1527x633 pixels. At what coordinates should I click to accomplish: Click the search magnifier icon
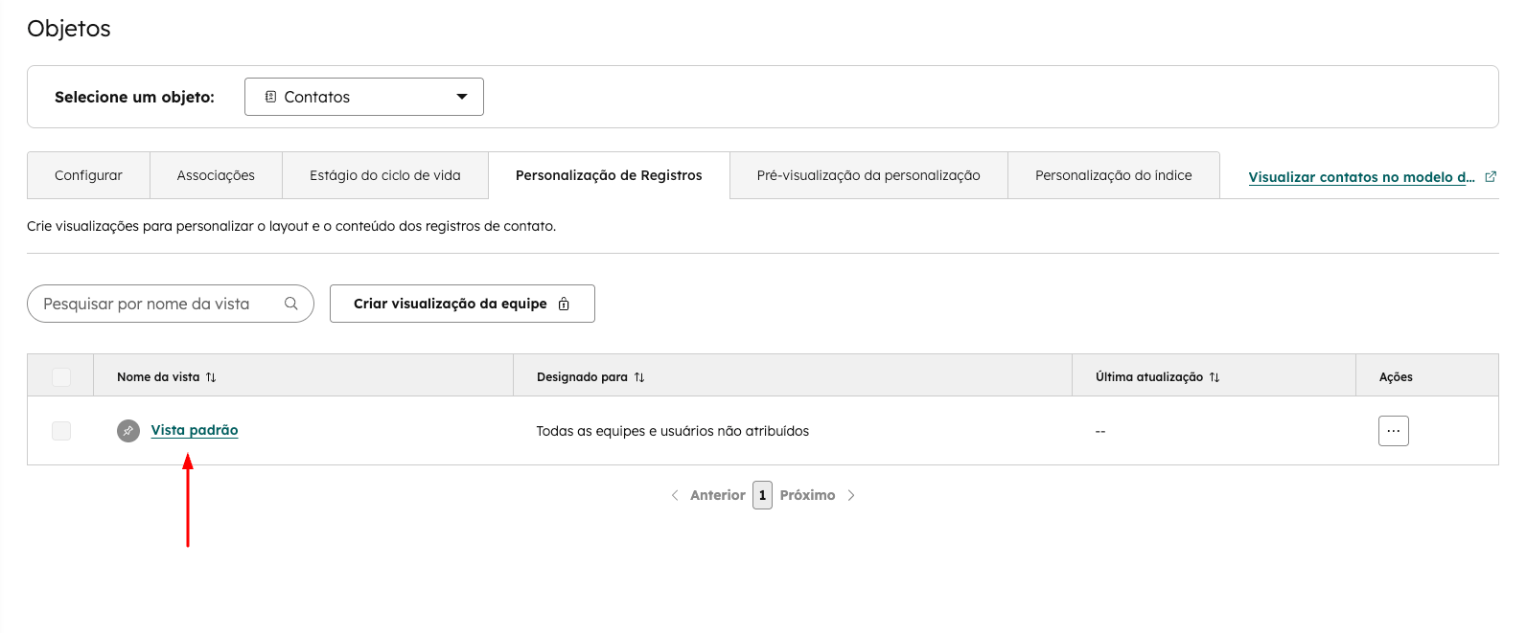pyautogui.click(x=291, y=304)
